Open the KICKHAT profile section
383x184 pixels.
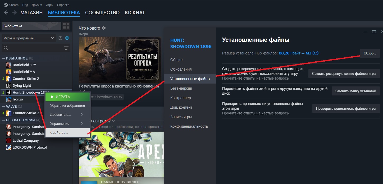point(135,13)
